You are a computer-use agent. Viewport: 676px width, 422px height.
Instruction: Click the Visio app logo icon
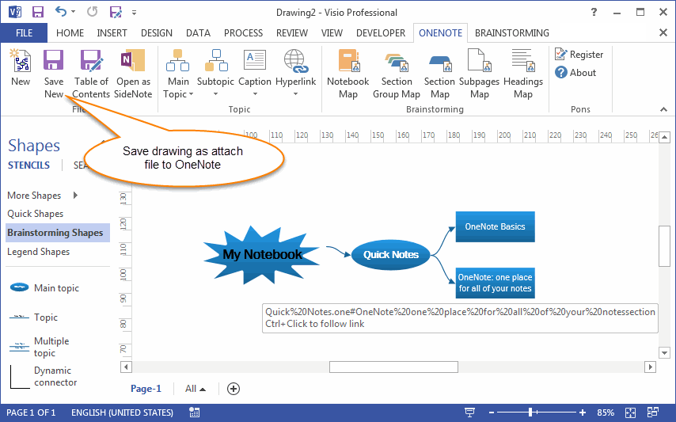tap(15, 12)
